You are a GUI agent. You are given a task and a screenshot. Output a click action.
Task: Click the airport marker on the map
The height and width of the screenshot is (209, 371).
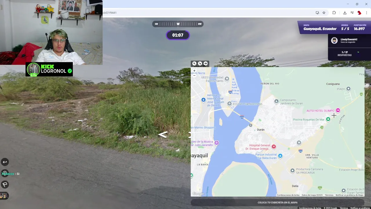click(203, 100)
